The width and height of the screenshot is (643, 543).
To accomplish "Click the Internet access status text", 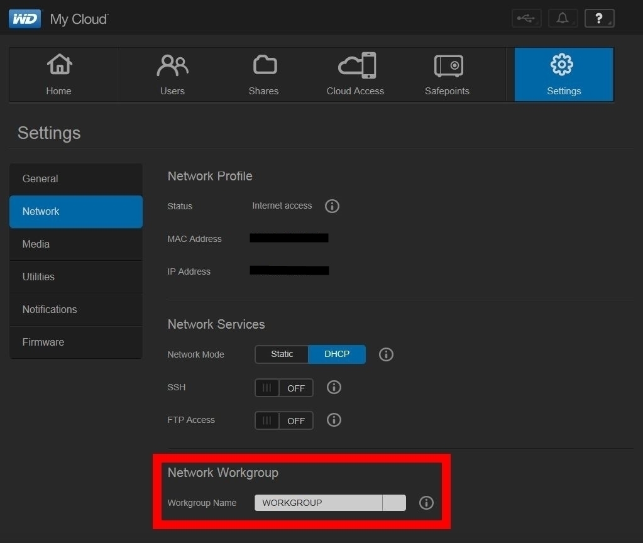I will (x=282, y=206).
